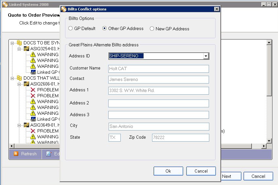Click the empty Address 3 field
The height and width of the screenshot is (185, 278).
pos(159,115)
